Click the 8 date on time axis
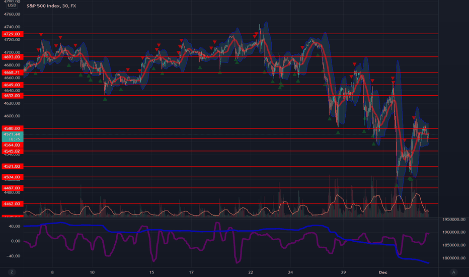 pos(52,272)
